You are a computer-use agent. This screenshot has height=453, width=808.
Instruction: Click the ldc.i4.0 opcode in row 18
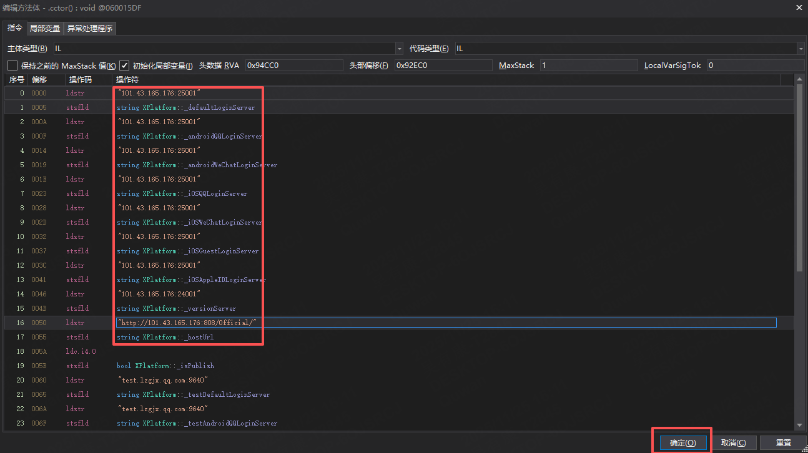(x=81, y=351)
